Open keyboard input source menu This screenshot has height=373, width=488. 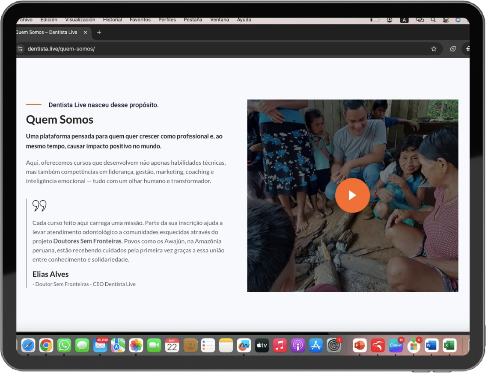404,20
